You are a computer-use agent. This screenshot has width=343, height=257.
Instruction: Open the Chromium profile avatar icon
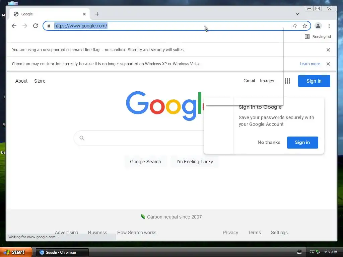[318, 26]
